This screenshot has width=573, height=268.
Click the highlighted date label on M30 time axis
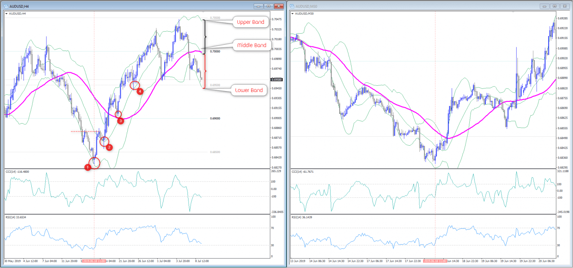click(x=435, y=261)
